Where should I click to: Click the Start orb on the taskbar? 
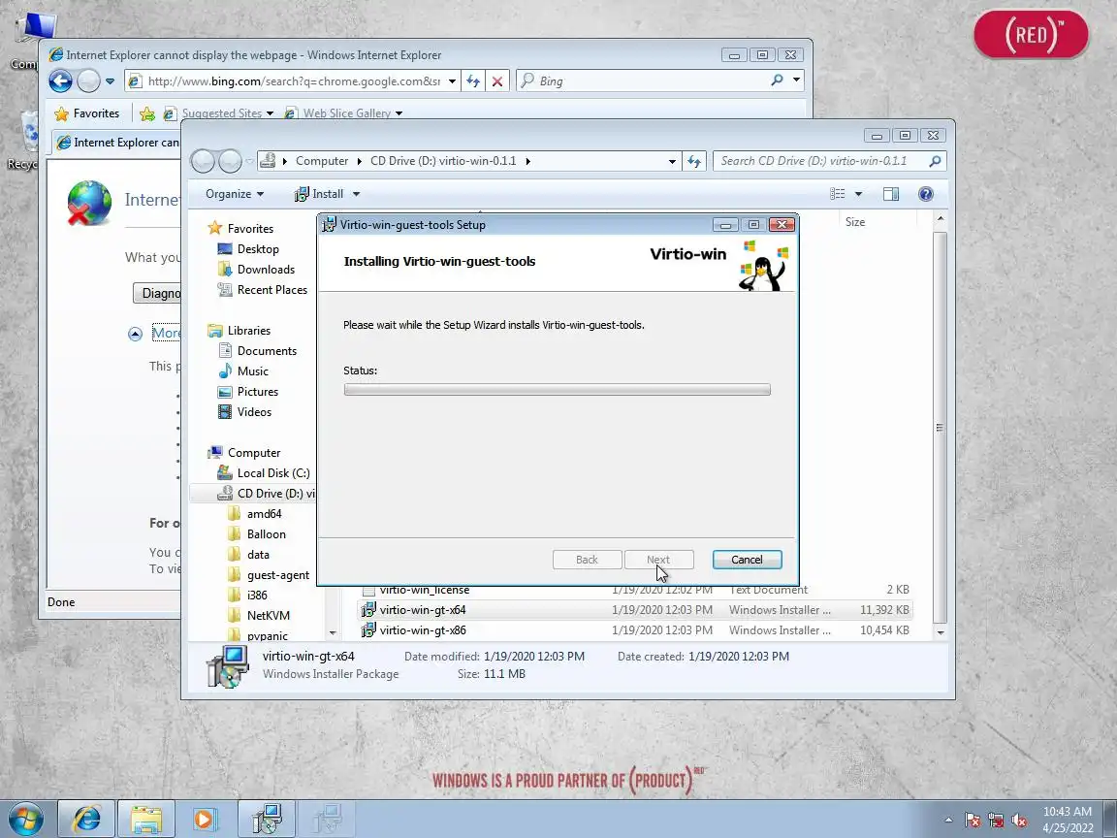click(x=25, y=819)
